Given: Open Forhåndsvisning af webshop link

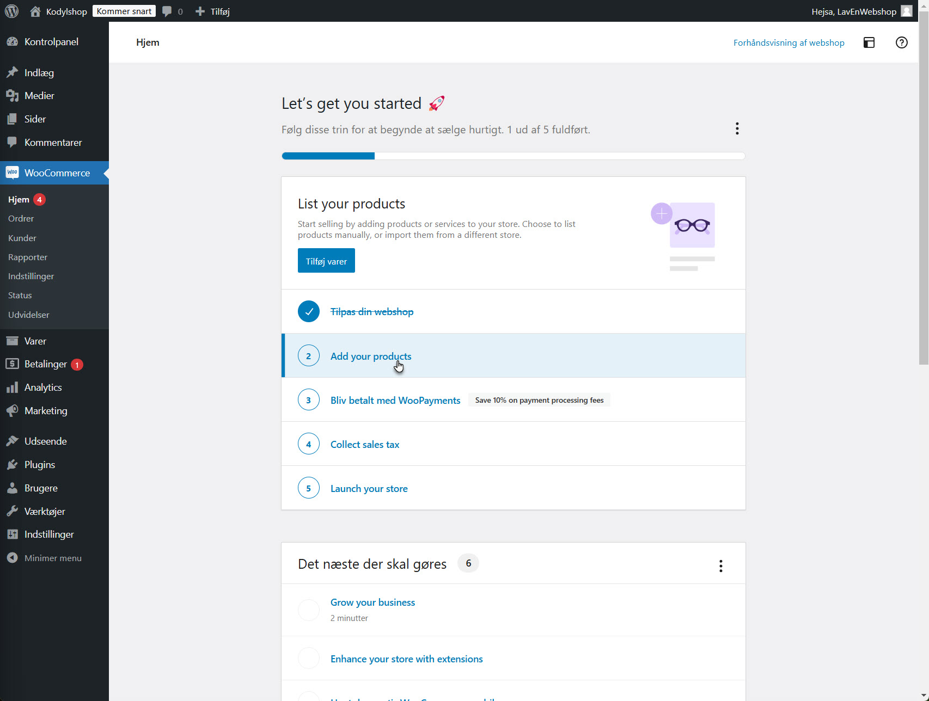Looking at the screenshot, I should (x=789, y=42).
